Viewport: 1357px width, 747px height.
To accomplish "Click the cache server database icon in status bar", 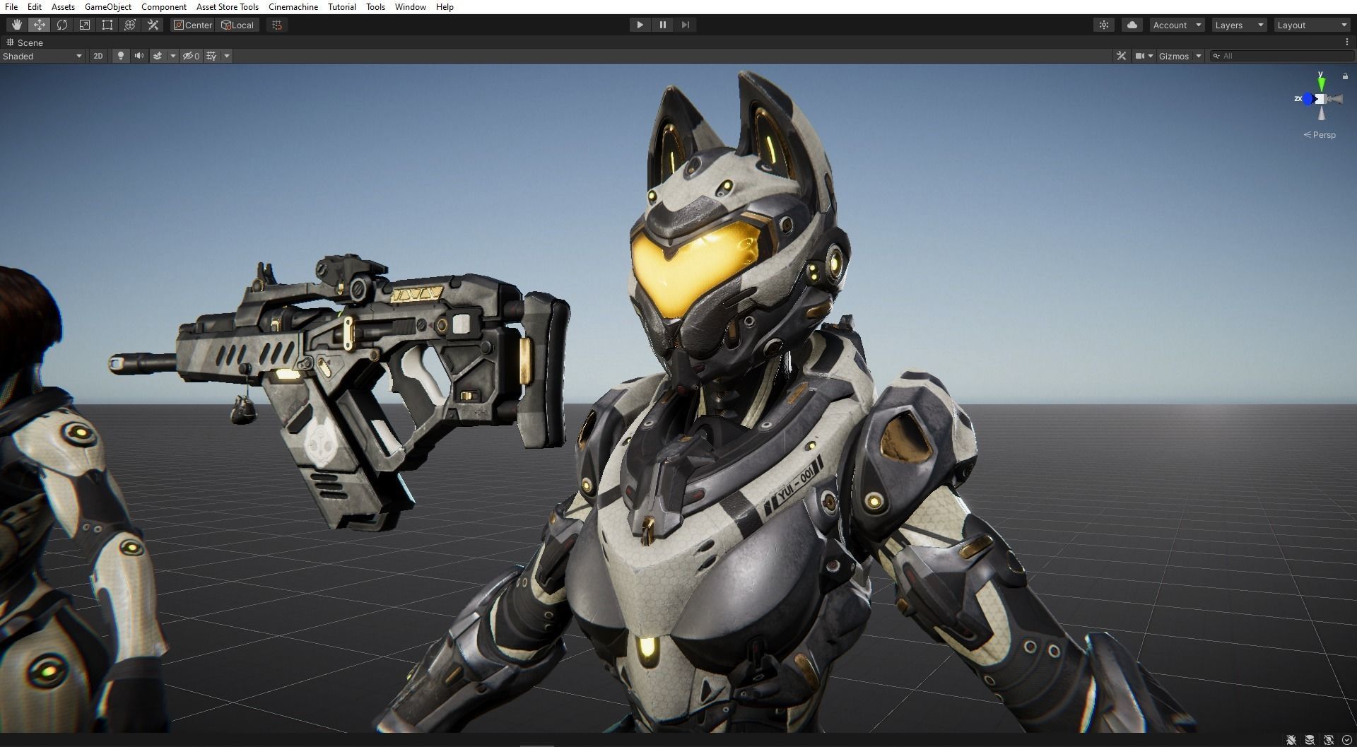I will coord(1310,740).
